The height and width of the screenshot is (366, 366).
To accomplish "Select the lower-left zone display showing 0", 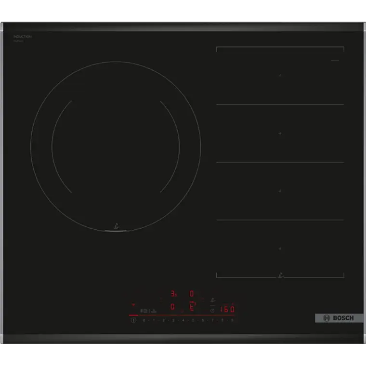I will (172, 307).
